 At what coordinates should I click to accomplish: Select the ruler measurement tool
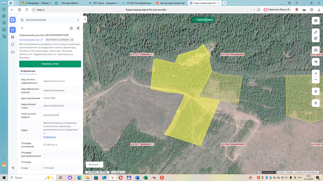tap(316, 32)
